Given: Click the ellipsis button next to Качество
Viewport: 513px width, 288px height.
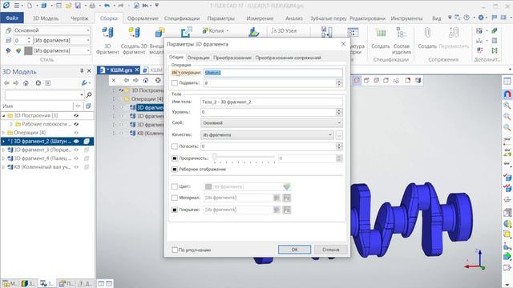Looking at the screenshot, I should point(339,135).
